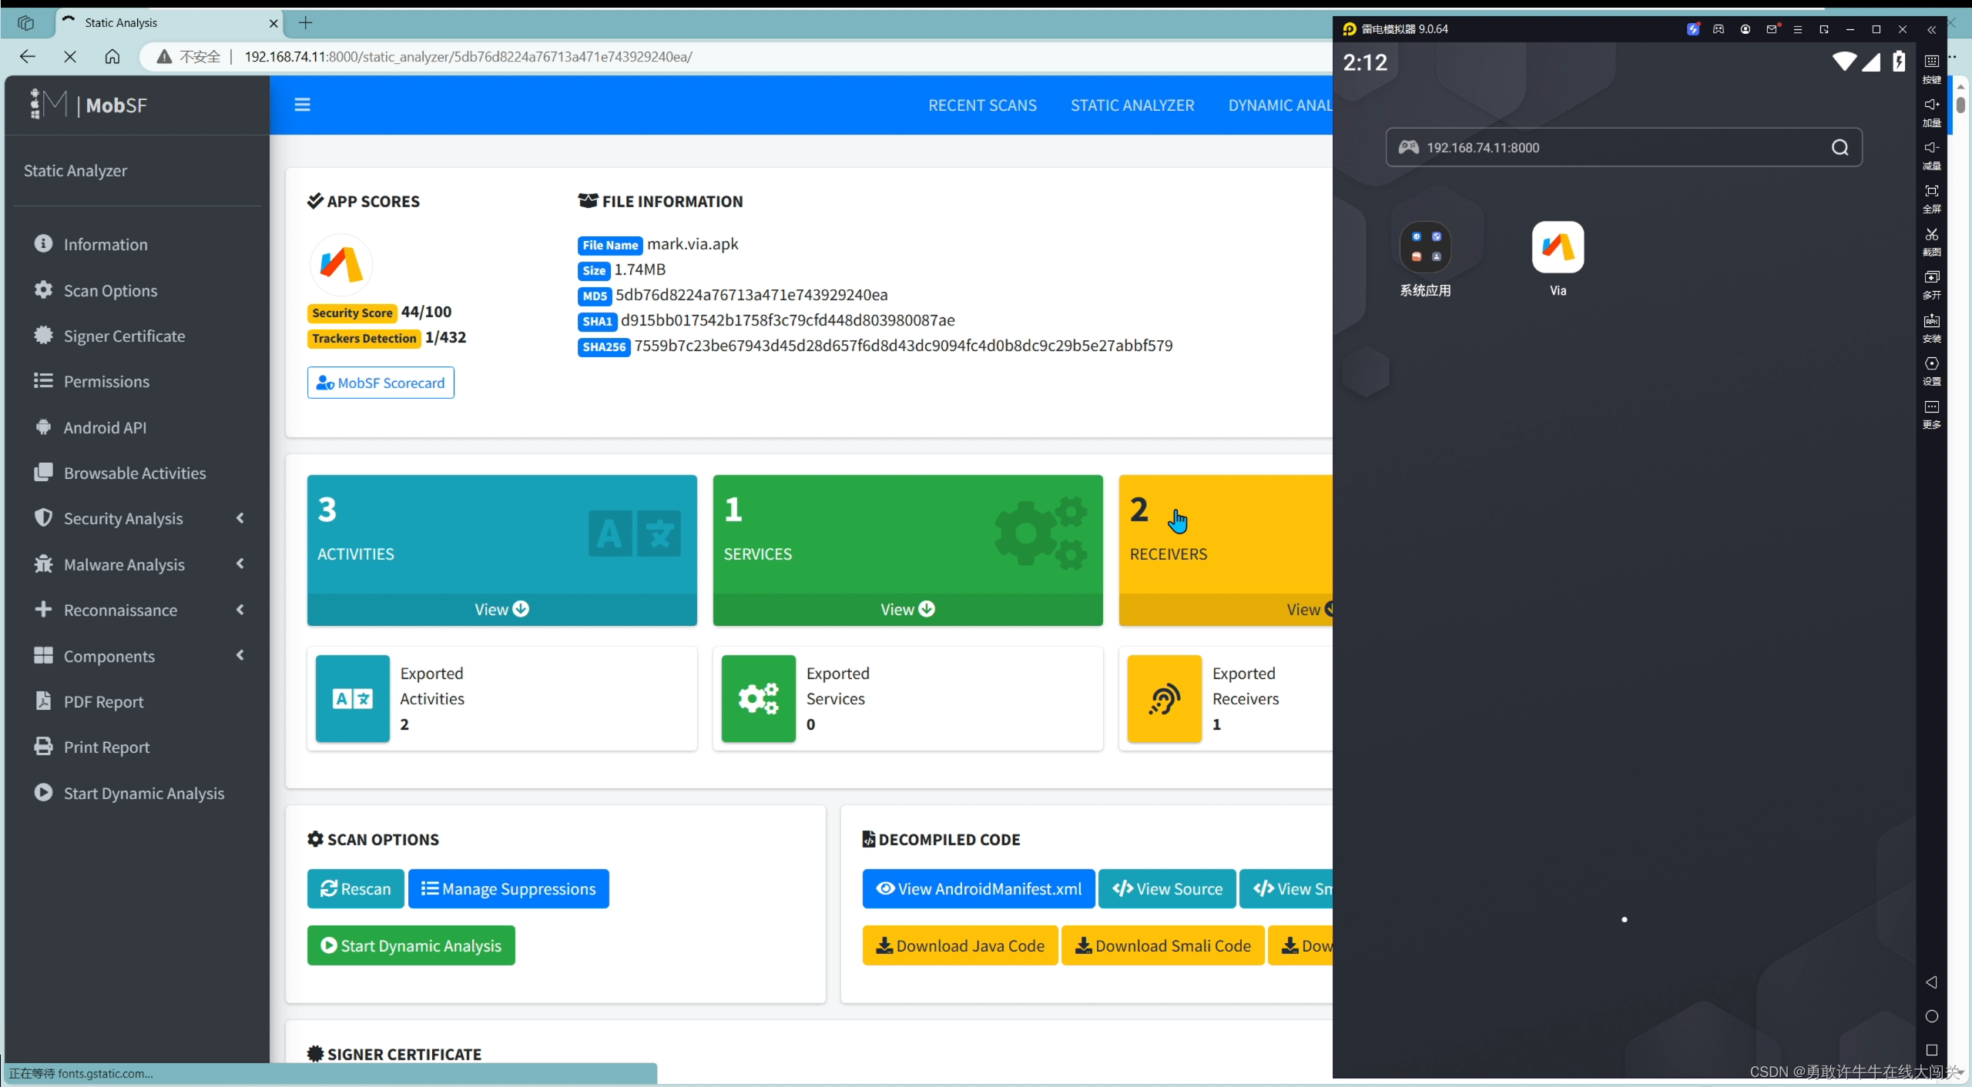The width and height of the screenshot is (1972, 1087).
Task: Open the DYNAMIC ANALYZER nav item
Action: [x=1280, y=105]
